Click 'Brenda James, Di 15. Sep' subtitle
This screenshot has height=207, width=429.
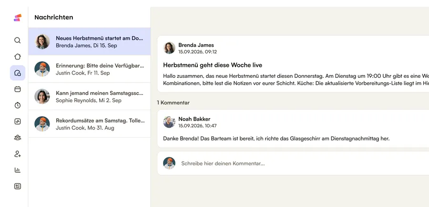(86, 46)
